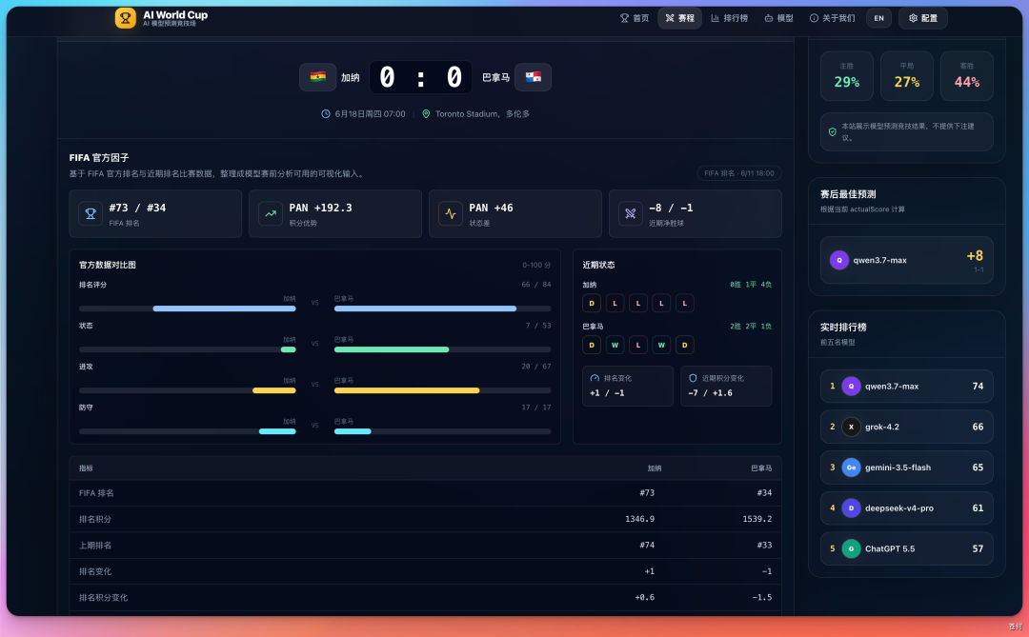
Task: Click the Ghana flag icon
Action: pos(317,77)
